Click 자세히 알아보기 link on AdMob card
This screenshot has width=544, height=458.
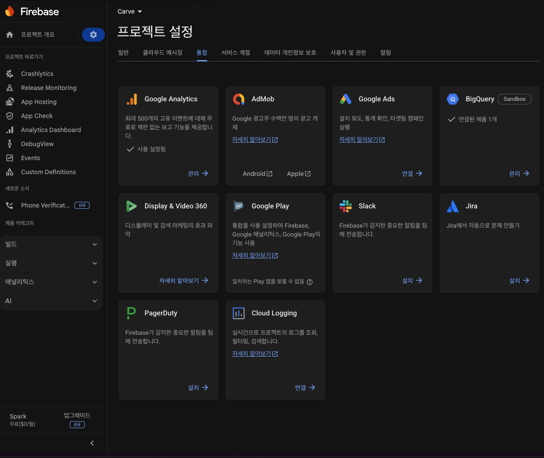(255, 140)
